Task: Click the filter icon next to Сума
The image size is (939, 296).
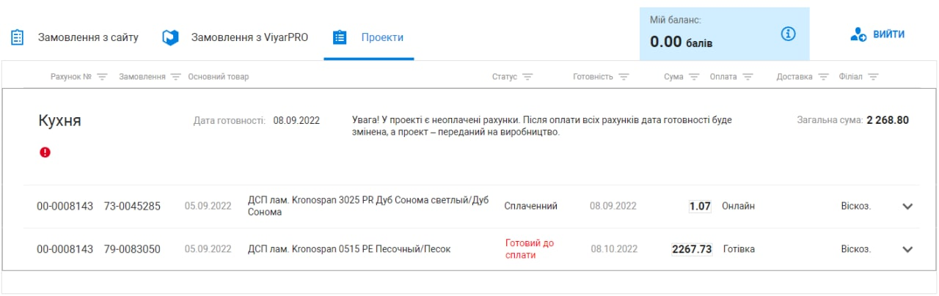Action: click(x=694, y=77)
